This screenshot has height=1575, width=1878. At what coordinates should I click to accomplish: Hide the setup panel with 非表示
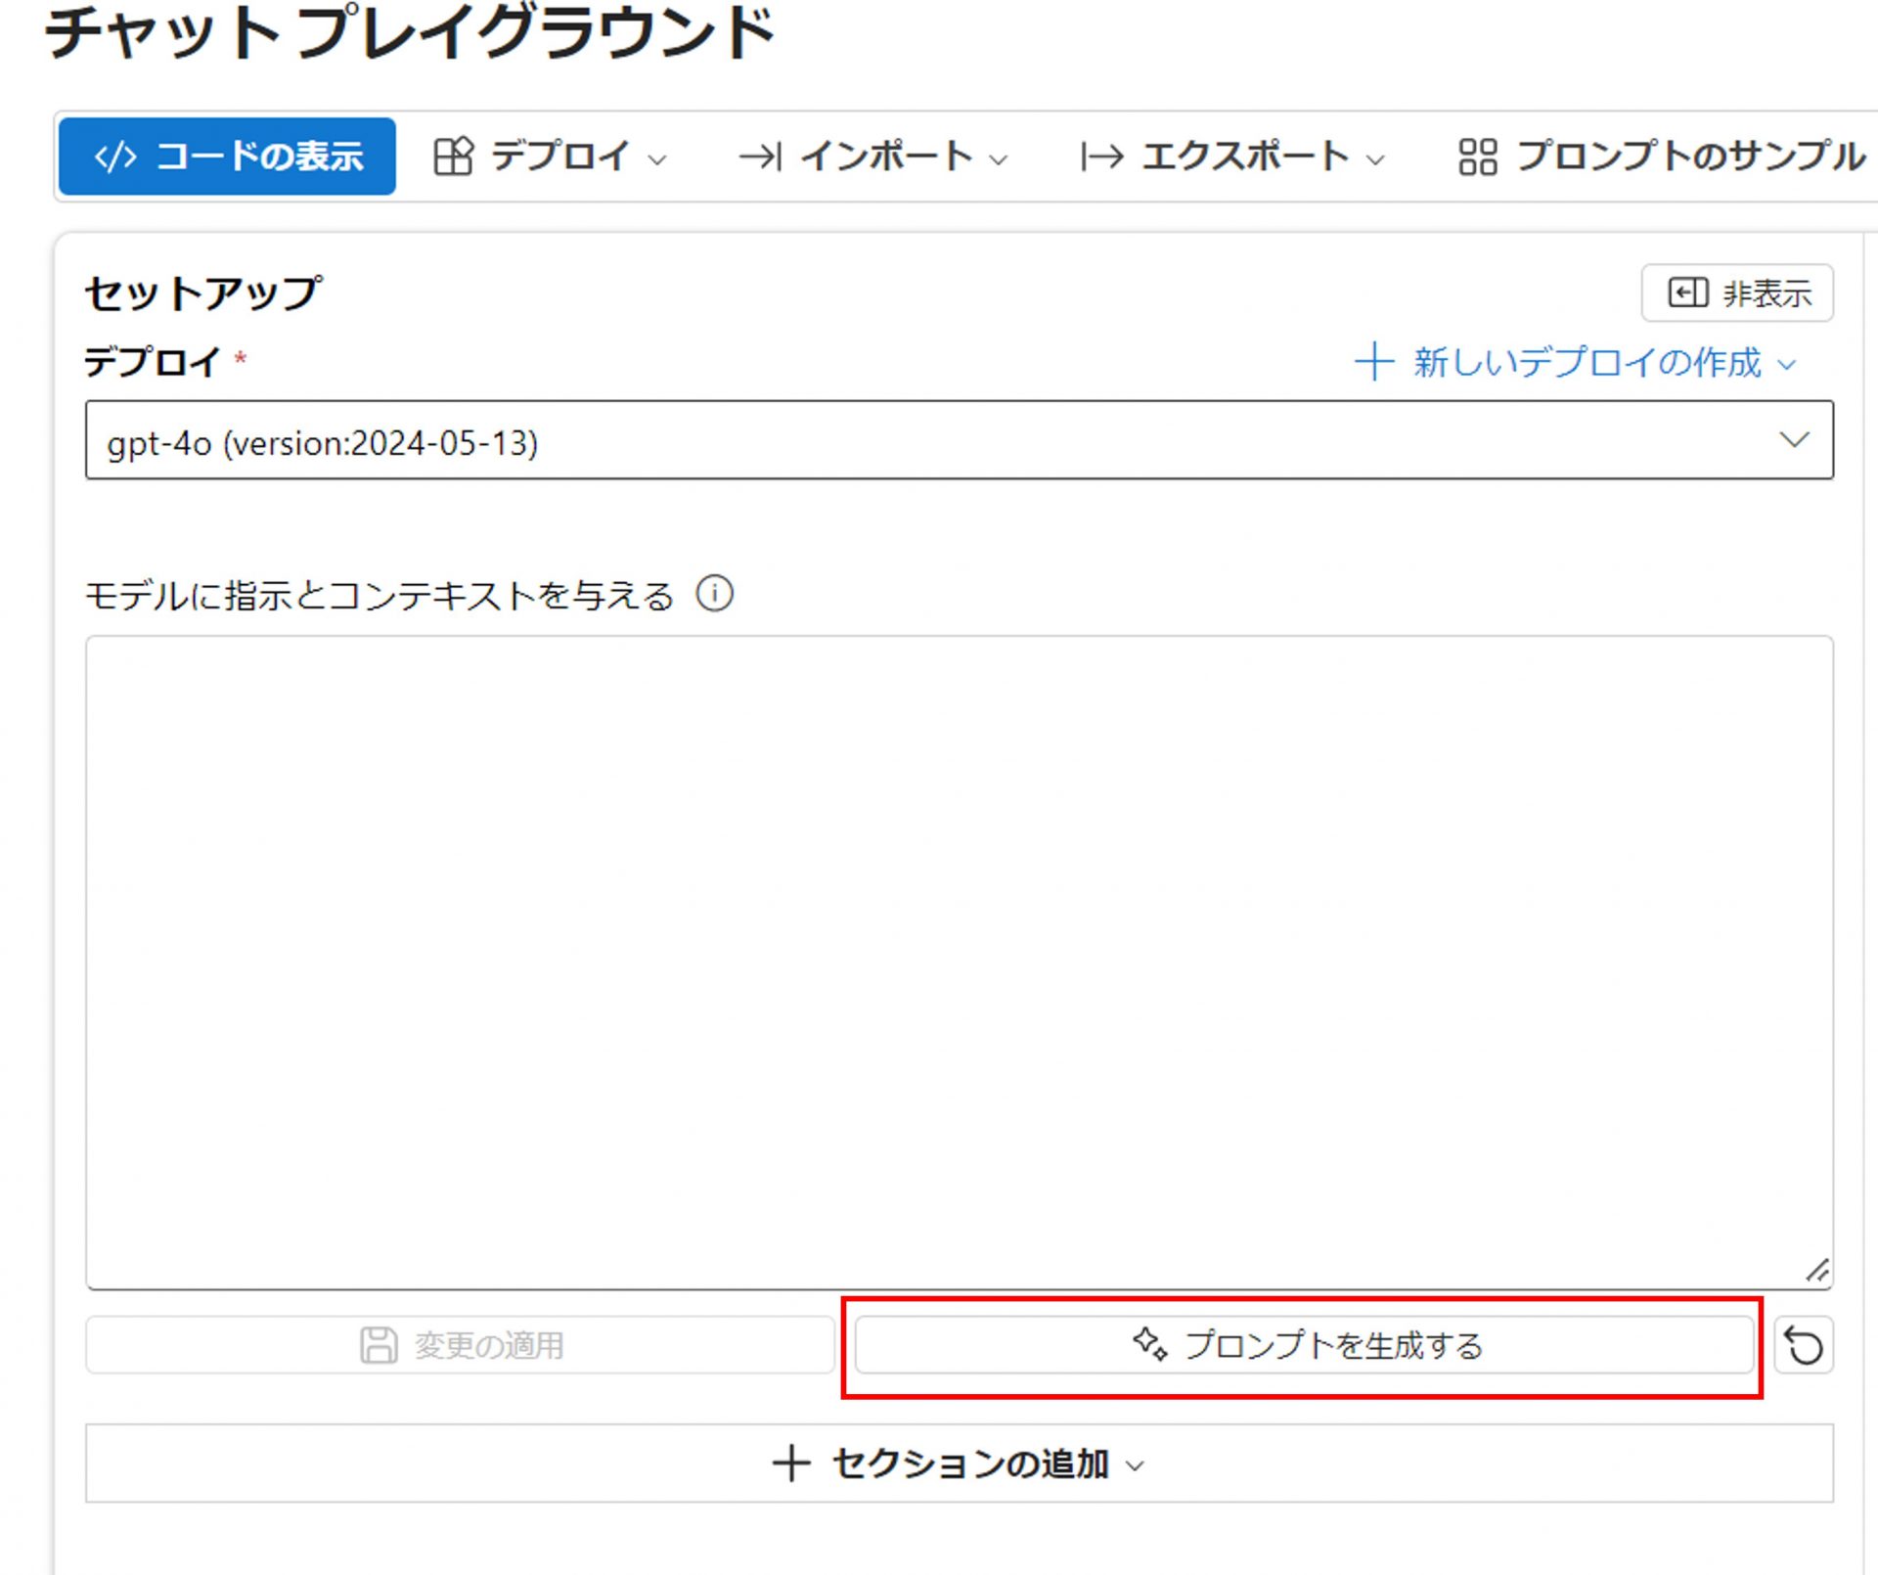pos(1736,292)
